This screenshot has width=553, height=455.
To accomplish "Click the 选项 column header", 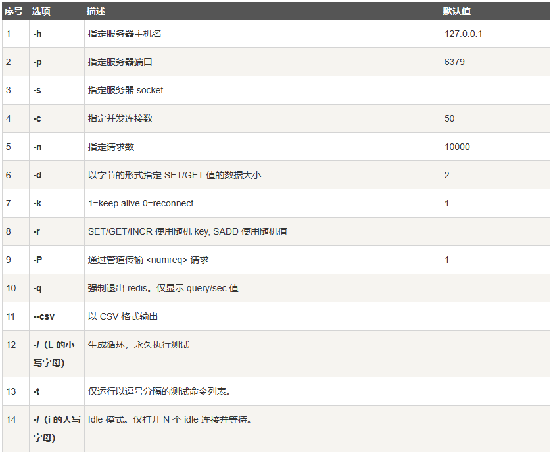I will (41, 11).
